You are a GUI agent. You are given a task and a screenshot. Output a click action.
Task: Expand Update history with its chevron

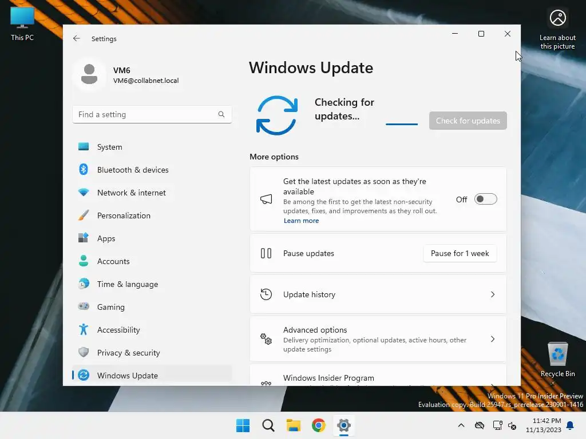493,294
